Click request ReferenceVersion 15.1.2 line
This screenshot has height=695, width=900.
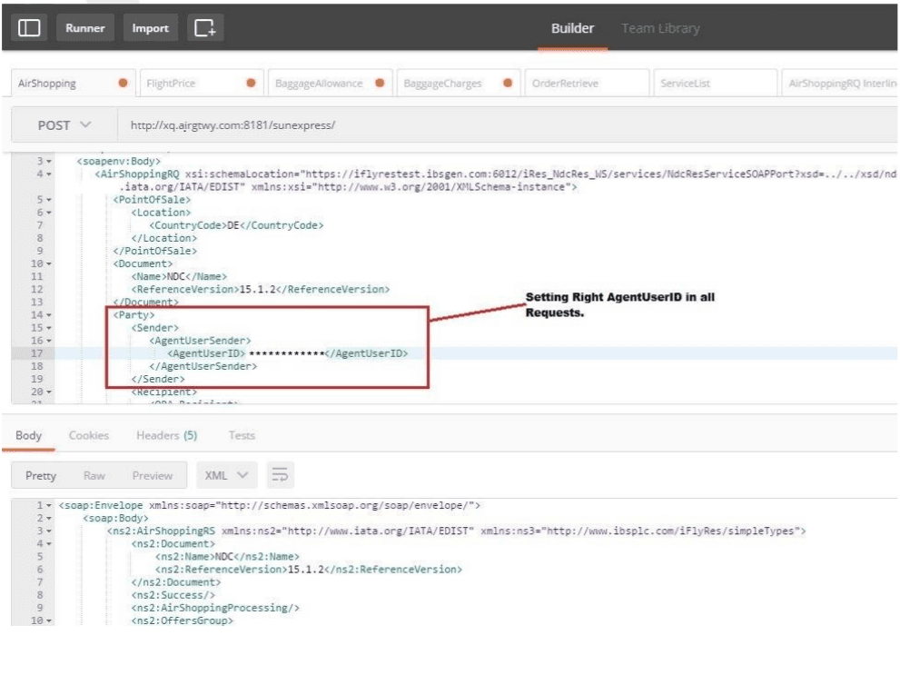pos(260,289)
